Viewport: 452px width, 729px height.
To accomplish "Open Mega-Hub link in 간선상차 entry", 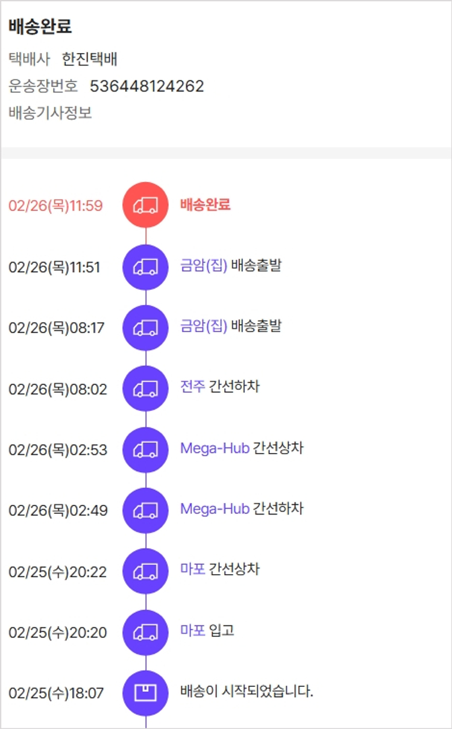I will (x=215, y=448).
